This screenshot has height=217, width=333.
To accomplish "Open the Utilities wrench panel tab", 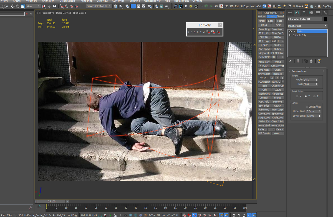I will point(325,13).
